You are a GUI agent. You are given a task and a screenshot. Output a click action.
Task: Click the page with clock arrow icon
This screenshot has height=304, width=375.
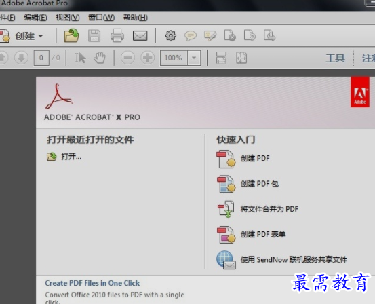269,35
